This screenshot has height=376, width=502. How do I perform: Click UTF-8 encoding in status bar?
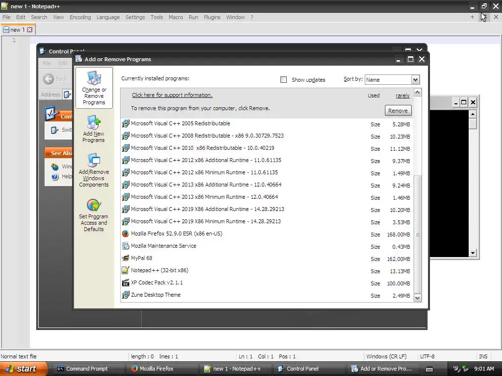pyautogui.click(x=427, y=356)
